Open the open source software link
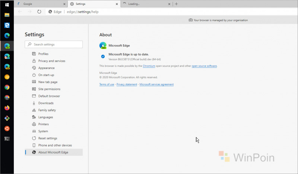 [x=204, y=66]
